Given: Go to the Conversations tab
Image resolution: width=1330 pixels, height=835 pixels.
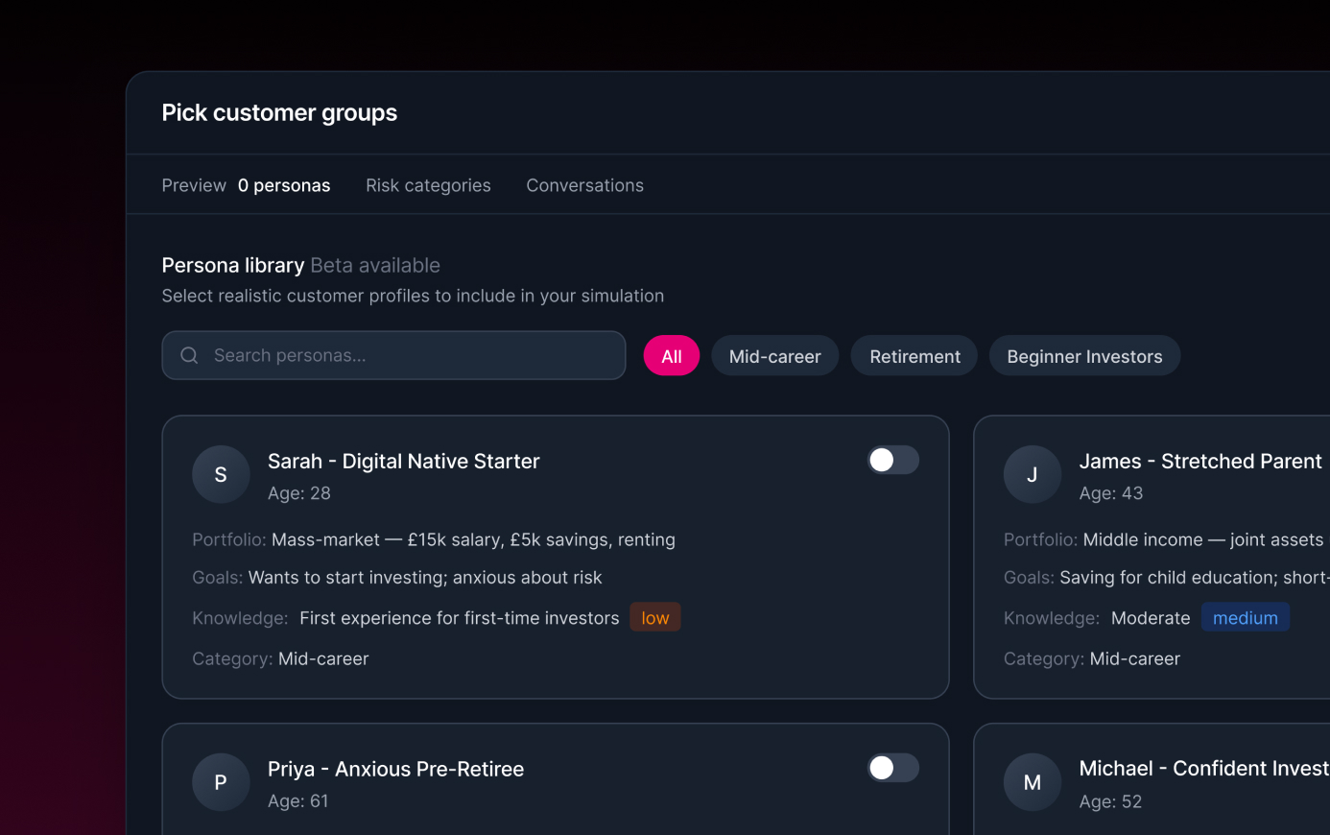Looking at the screenshot, I should [584, 185].
